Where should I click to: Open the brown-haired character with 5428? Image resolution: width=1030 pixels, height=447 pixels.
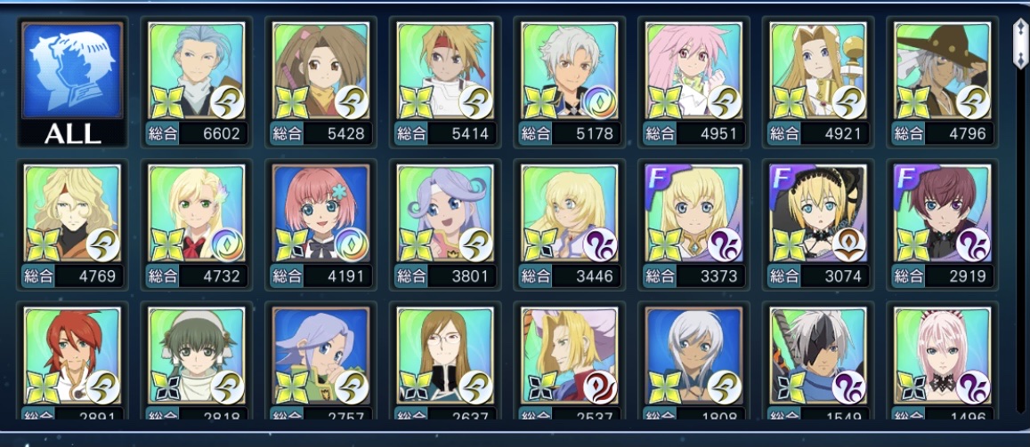pyautogui.click(x=321, y=84)
